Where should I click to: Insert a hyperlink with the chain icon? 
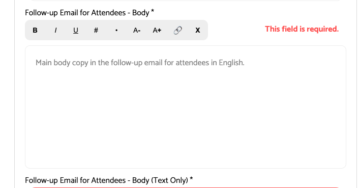click(177, 30)
